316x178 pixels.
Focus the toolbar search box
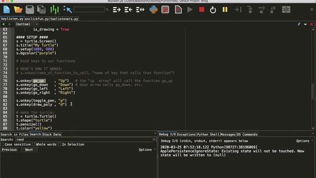tap(89, 9)
